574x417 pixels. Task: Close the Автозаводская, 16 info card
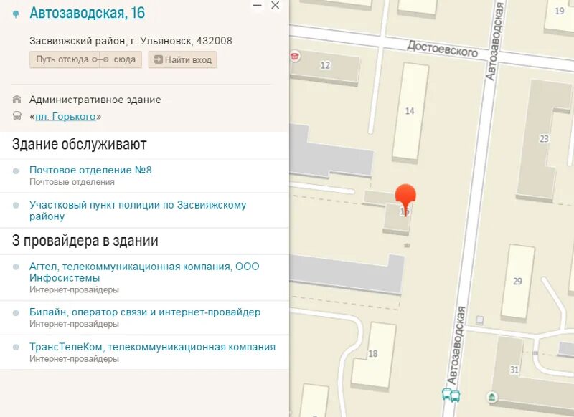(275, 5)
